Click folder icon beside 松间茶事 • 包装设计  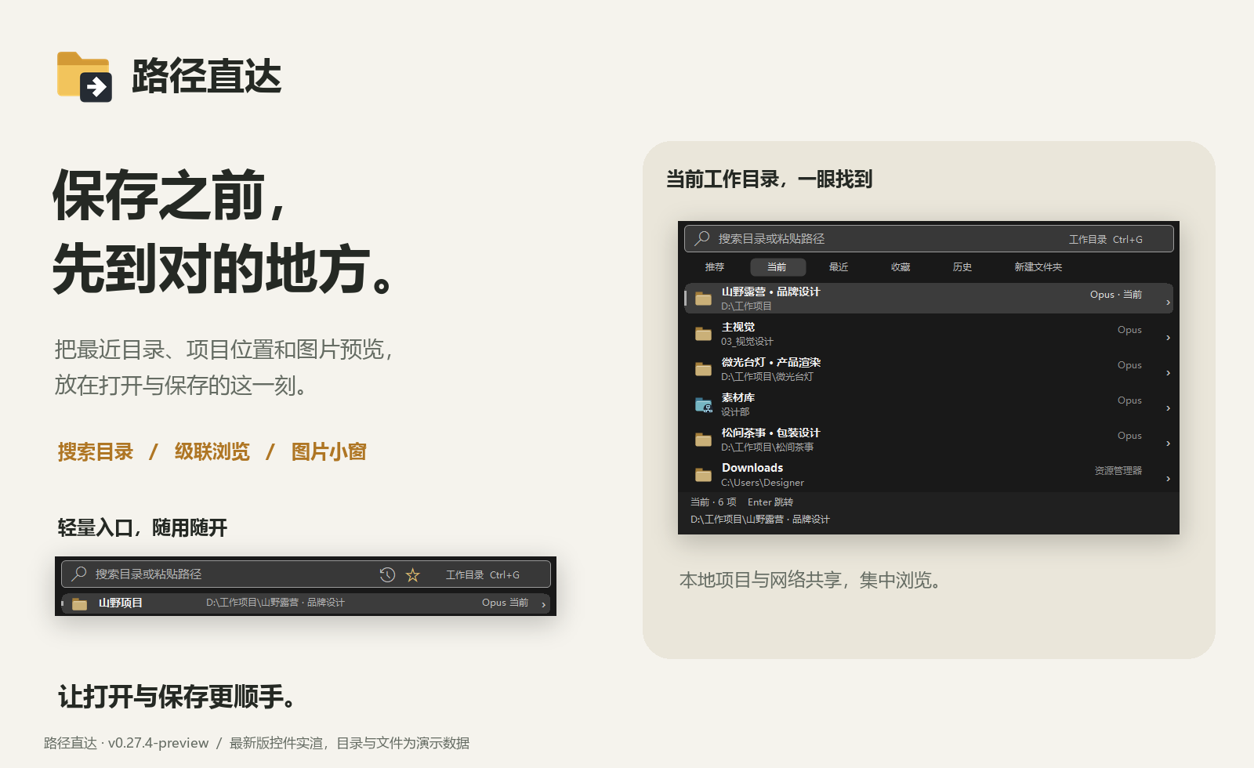[703, 440]
